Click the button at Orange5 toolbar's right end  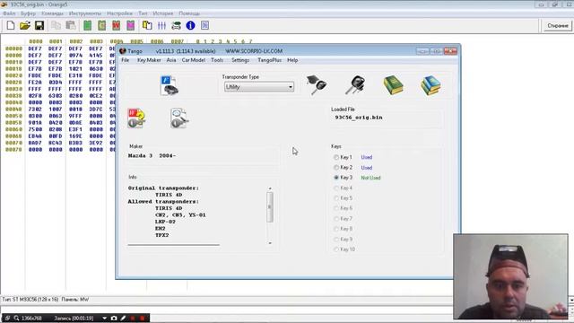[558, 26]
